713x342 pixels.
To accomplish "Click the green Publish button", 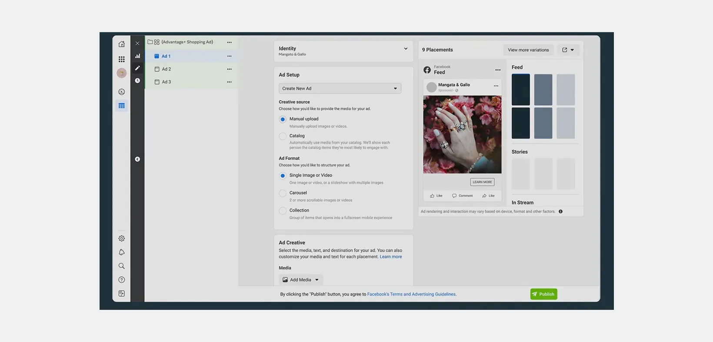I will (543, 294).
